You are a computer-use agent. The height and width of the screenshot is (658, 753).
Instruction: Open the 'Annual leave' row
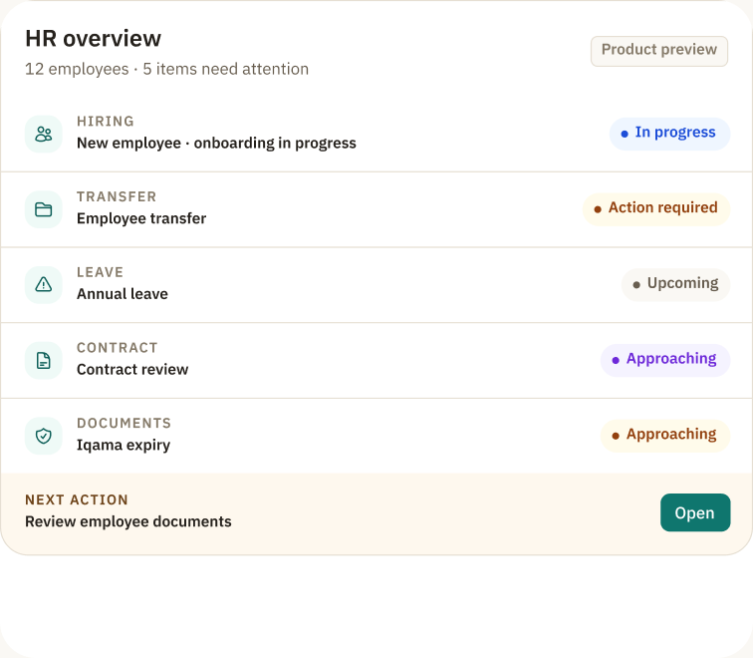pyautogui.click(x=376, y=285)
